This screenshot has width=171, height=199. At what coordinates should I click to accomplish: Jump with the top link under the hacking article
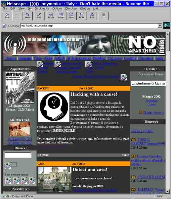pos(125,155)
